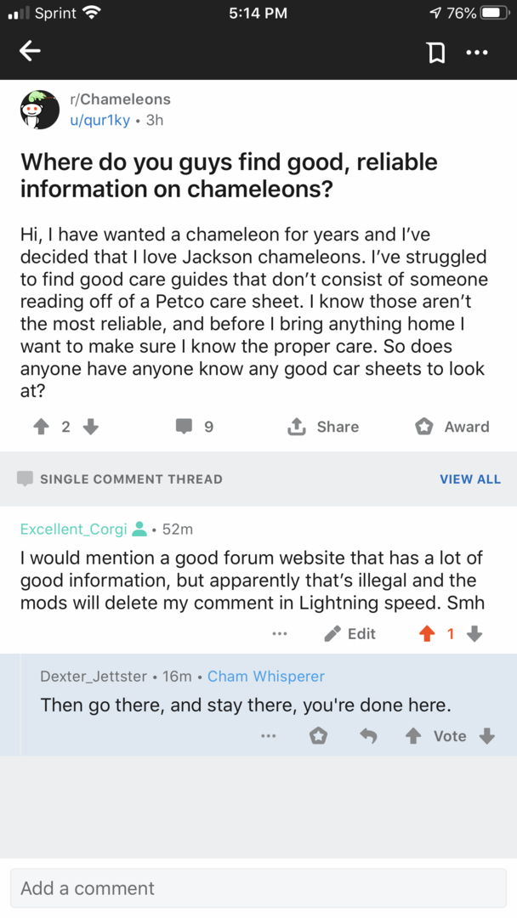
Task: Share the post
Action: tap(324, 427)
